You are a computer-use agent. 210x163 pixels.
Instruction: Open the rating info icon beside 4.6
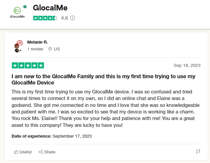click(73, 18)
